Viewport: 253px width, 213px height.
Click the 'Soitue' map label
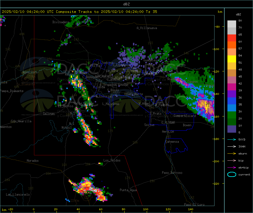(149, 125)
